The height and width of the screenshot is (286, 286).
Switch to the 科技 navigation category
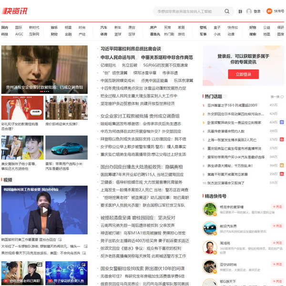[5, 34]
